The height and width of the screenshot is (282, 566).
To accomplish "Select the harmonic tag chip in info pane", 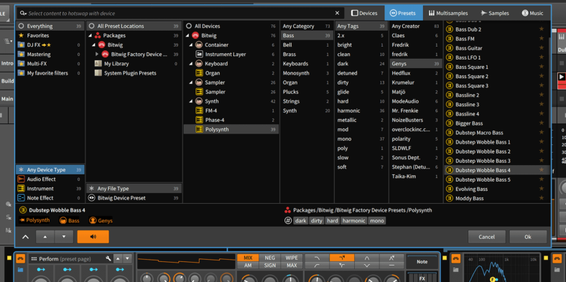I will 353,220.
